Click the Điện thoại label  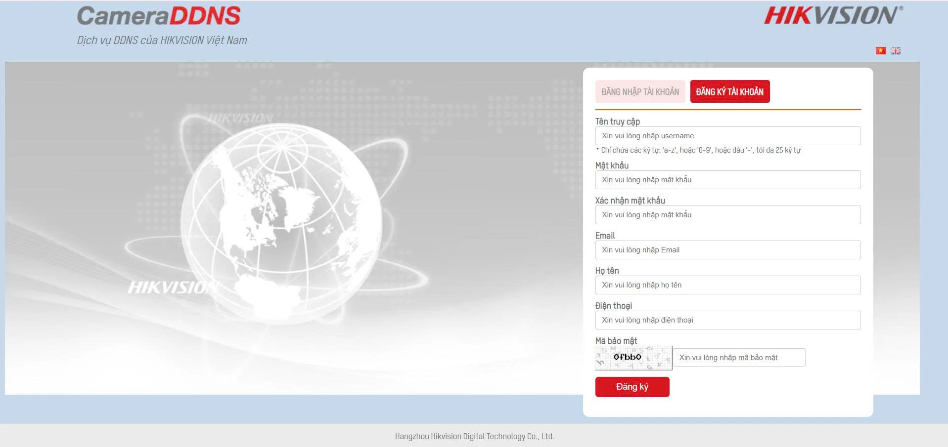[613, 306]
